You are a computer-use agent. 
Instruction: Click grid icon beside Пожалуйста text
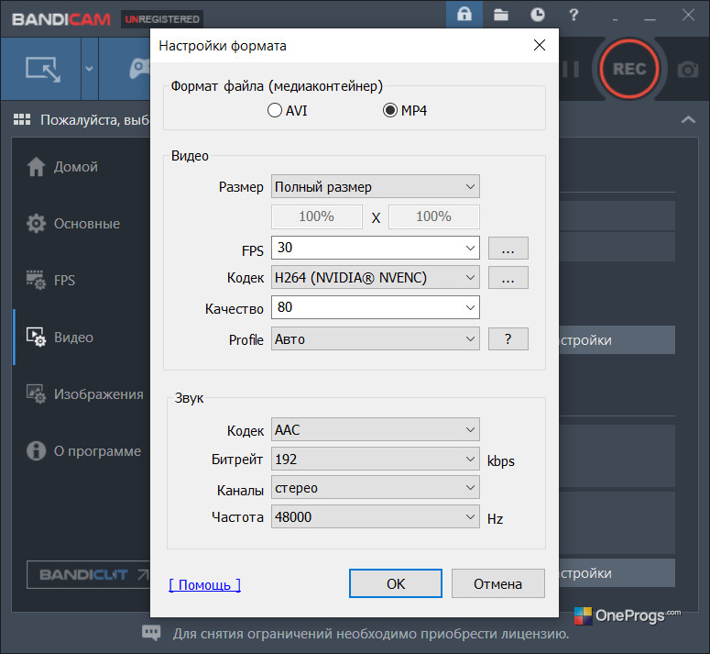click(x=22, y=119)
